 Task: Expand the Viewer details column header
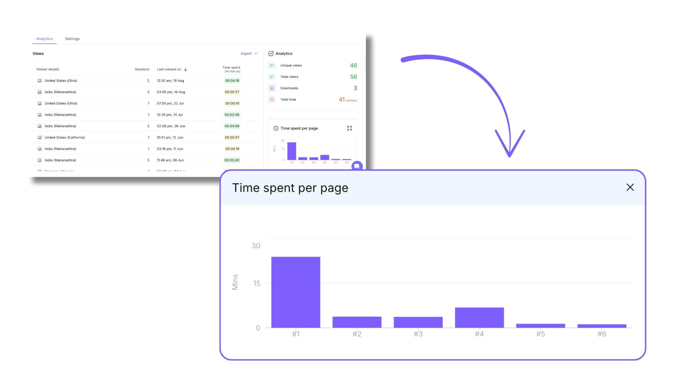coord(48,69)
